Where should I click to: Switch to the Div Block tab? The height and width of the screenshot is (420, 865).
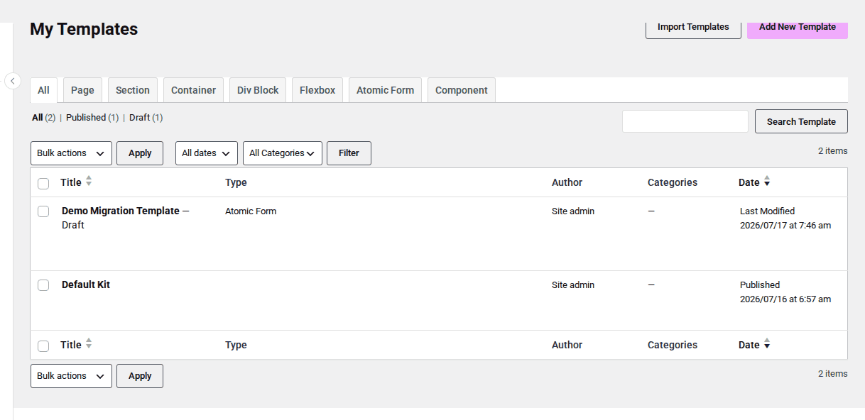(258, 90)
